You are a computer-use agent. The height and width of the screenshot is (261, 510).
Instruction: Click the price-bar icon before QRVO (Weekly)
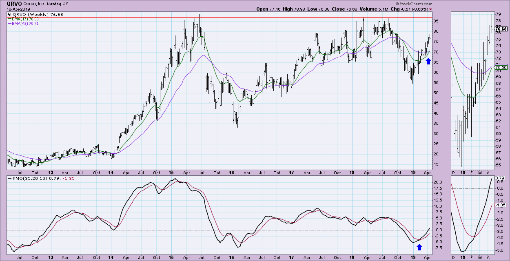[10, 14]
